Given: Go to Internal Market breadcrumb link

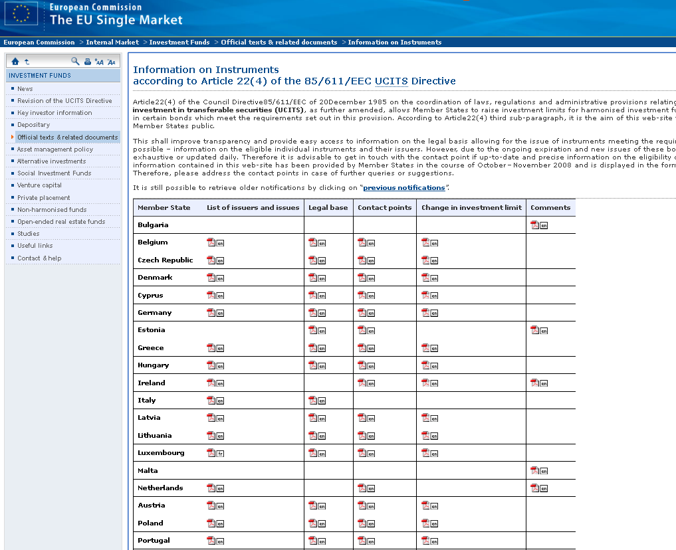Looking at the screenshot, I should pos(112,43).
